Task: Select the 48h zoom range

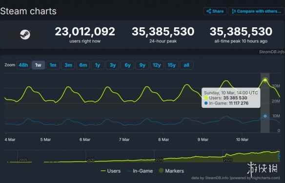Action: coord(23,65)
